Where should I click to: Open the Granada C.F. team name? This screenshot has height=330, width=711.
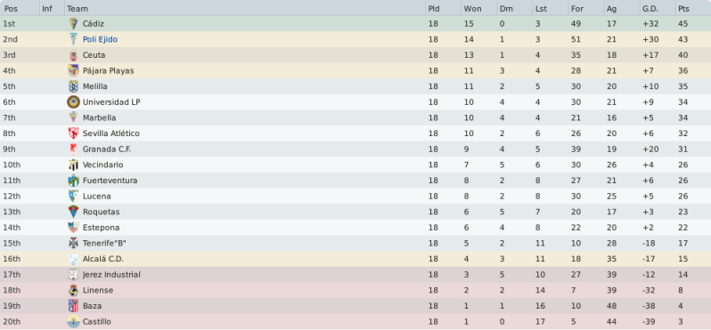tap(107, 149)
